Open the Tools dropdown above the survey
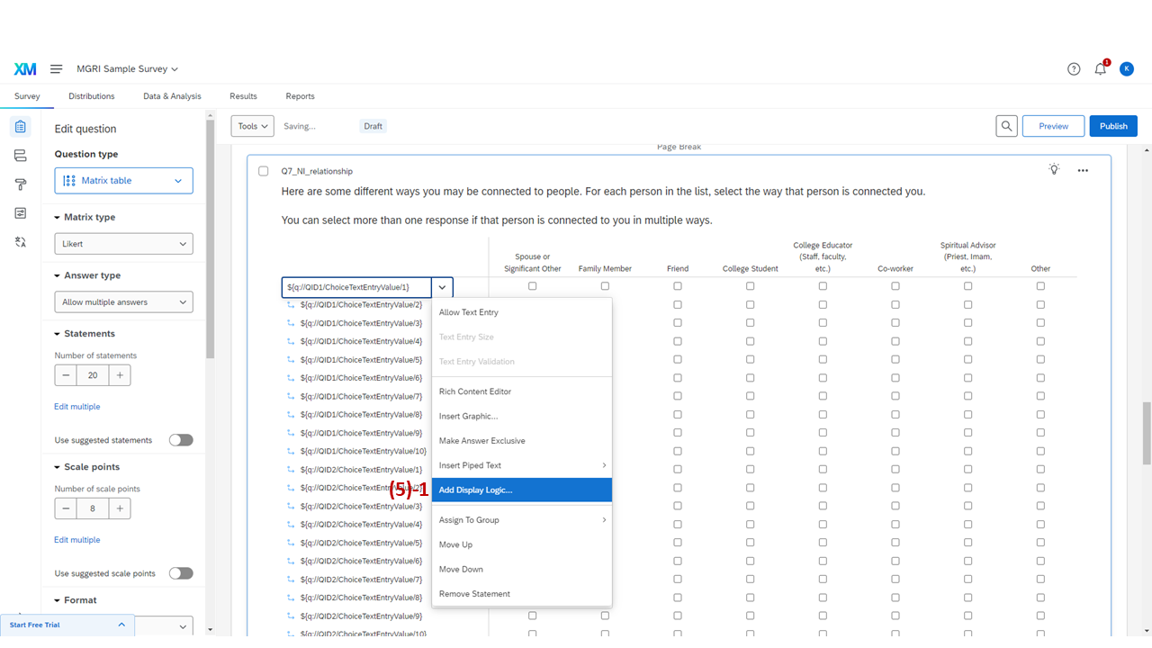Image resolution: width=1152 pixels, height=648 pixels. (x=252, y=126)
